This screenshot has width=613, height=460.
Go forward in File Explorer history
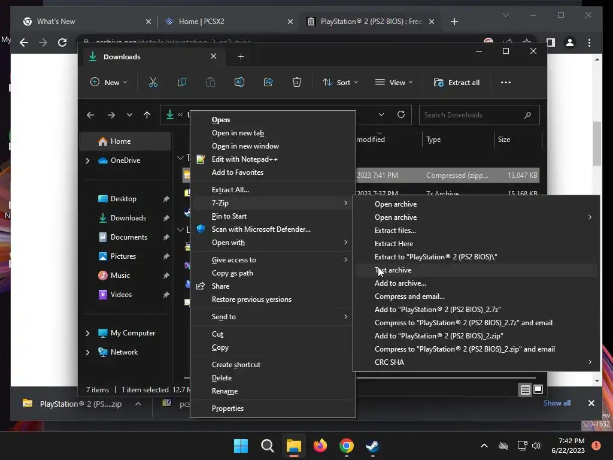point(111,115)
